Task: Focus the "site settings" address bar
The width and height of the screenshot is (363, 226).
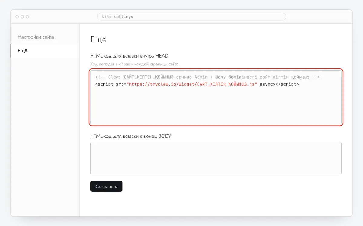Action: (191, 17)
